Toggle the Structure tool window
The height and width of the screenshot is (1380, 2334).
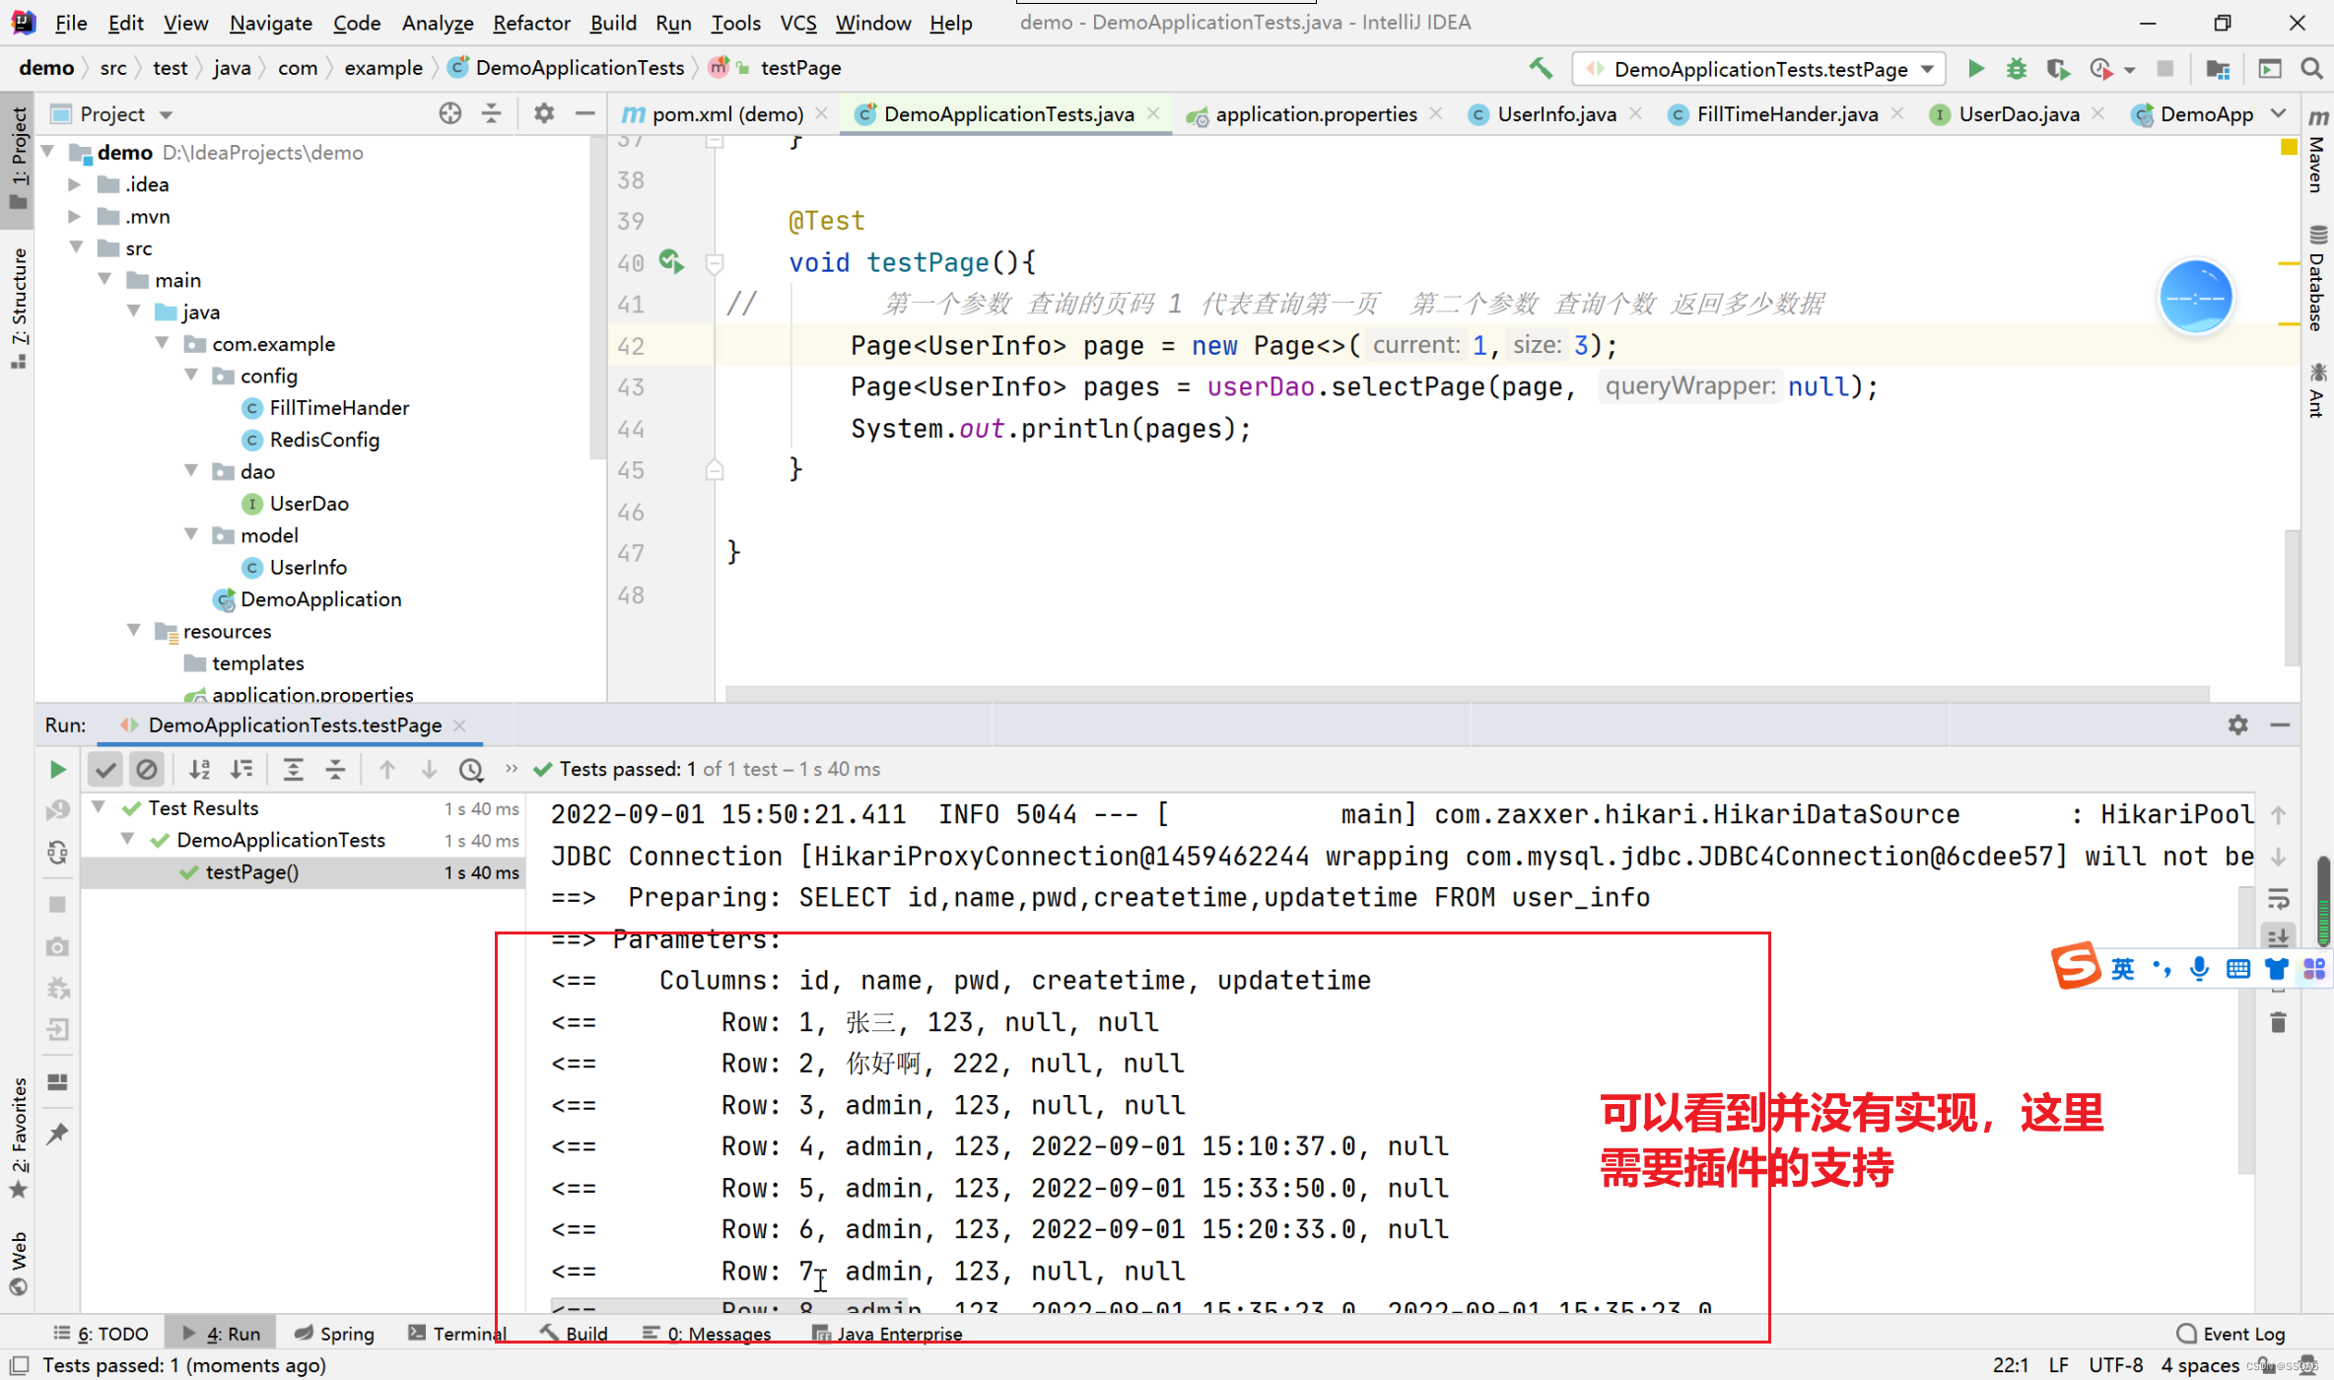pyautogui.click(x=18, y=308)
